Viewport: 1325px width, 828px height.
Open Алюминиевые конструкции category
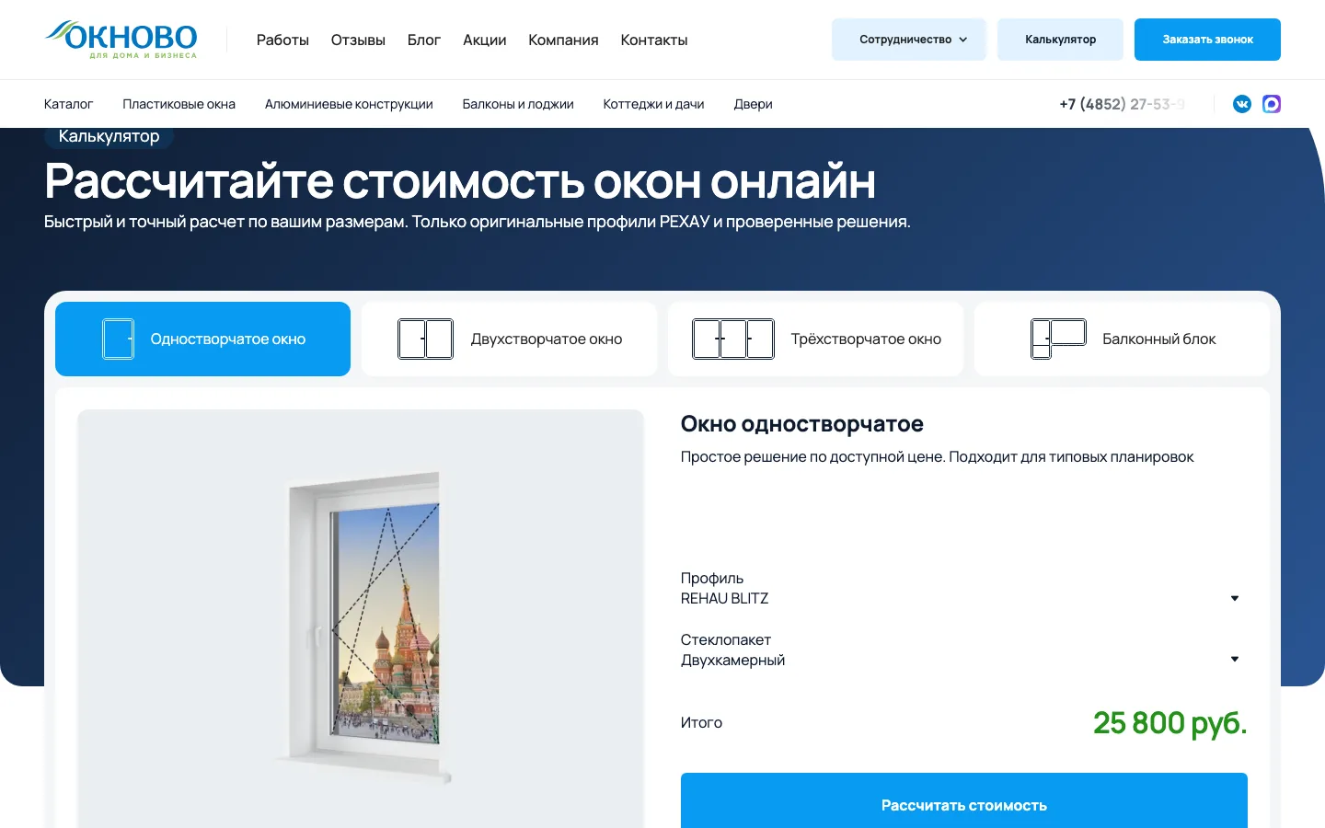349,104
